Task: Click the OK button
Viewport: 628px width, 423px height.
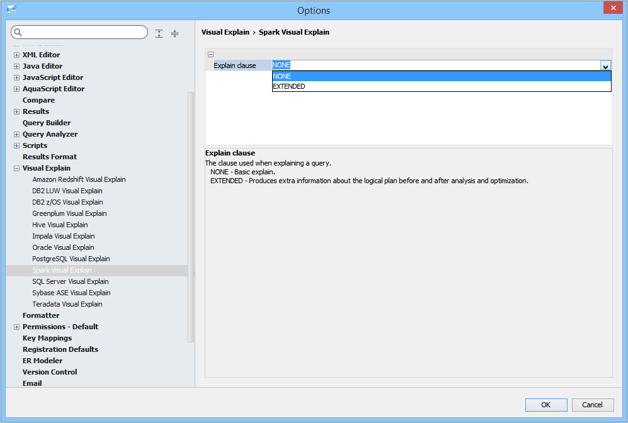Action: point(546,405)
